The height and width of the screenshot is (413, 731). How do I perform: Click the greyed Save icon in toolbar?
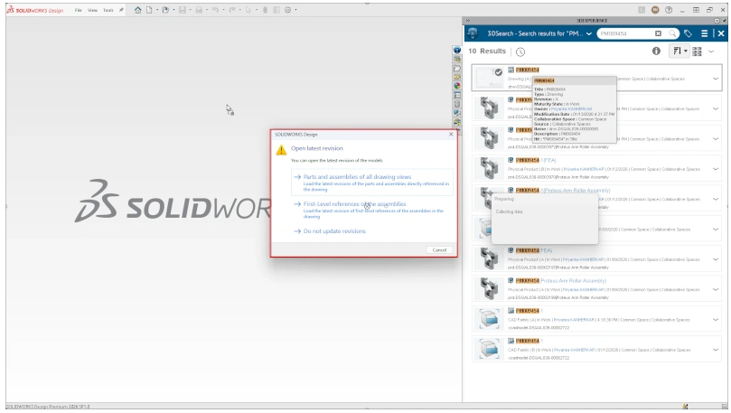(183, 10)
